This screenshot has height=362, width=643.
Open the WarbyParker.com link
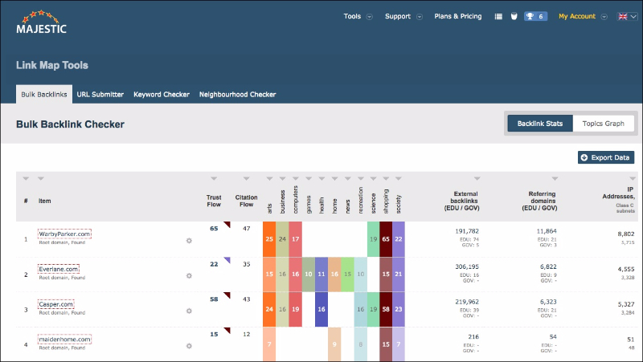pyautogui.click(x=65, y=234)
